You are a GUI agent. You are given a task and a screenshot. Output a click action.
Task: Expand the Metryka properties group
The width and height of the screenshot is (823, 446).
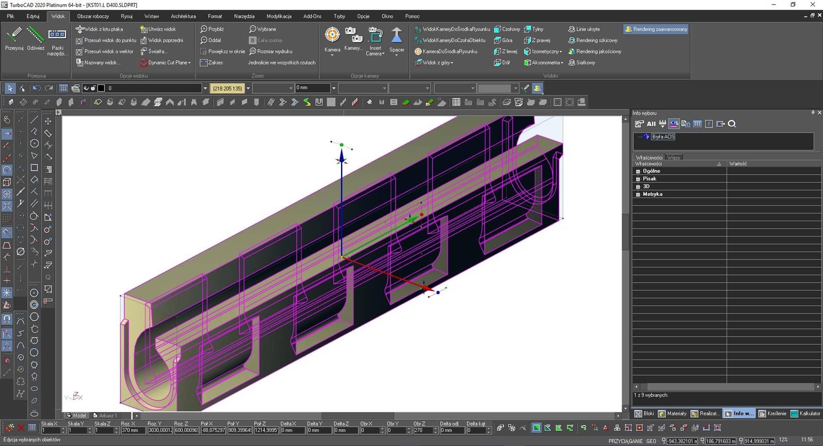(638, 194)
